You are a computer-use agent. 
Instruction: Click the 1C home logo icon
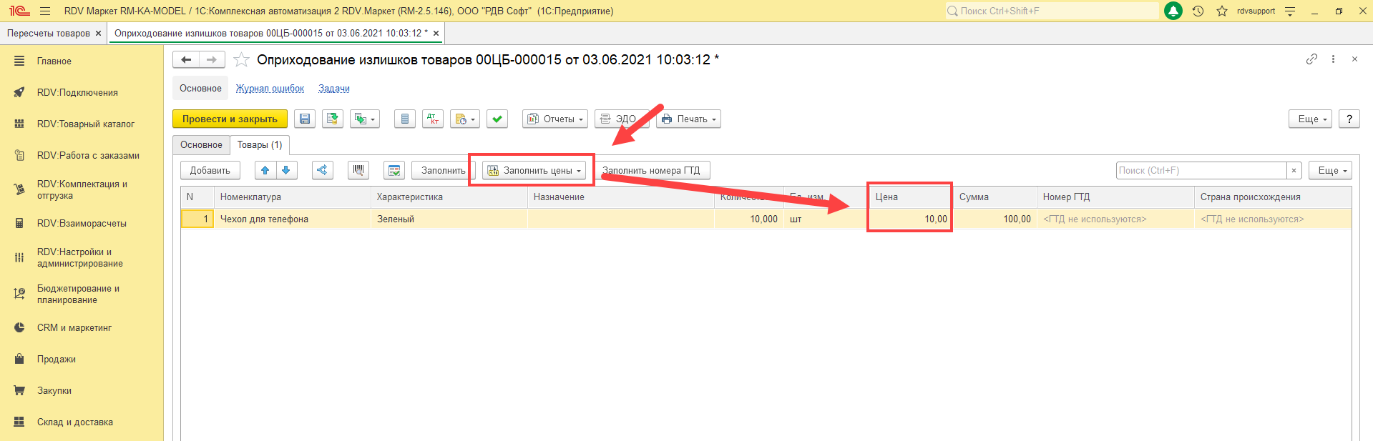click(19, 11)
